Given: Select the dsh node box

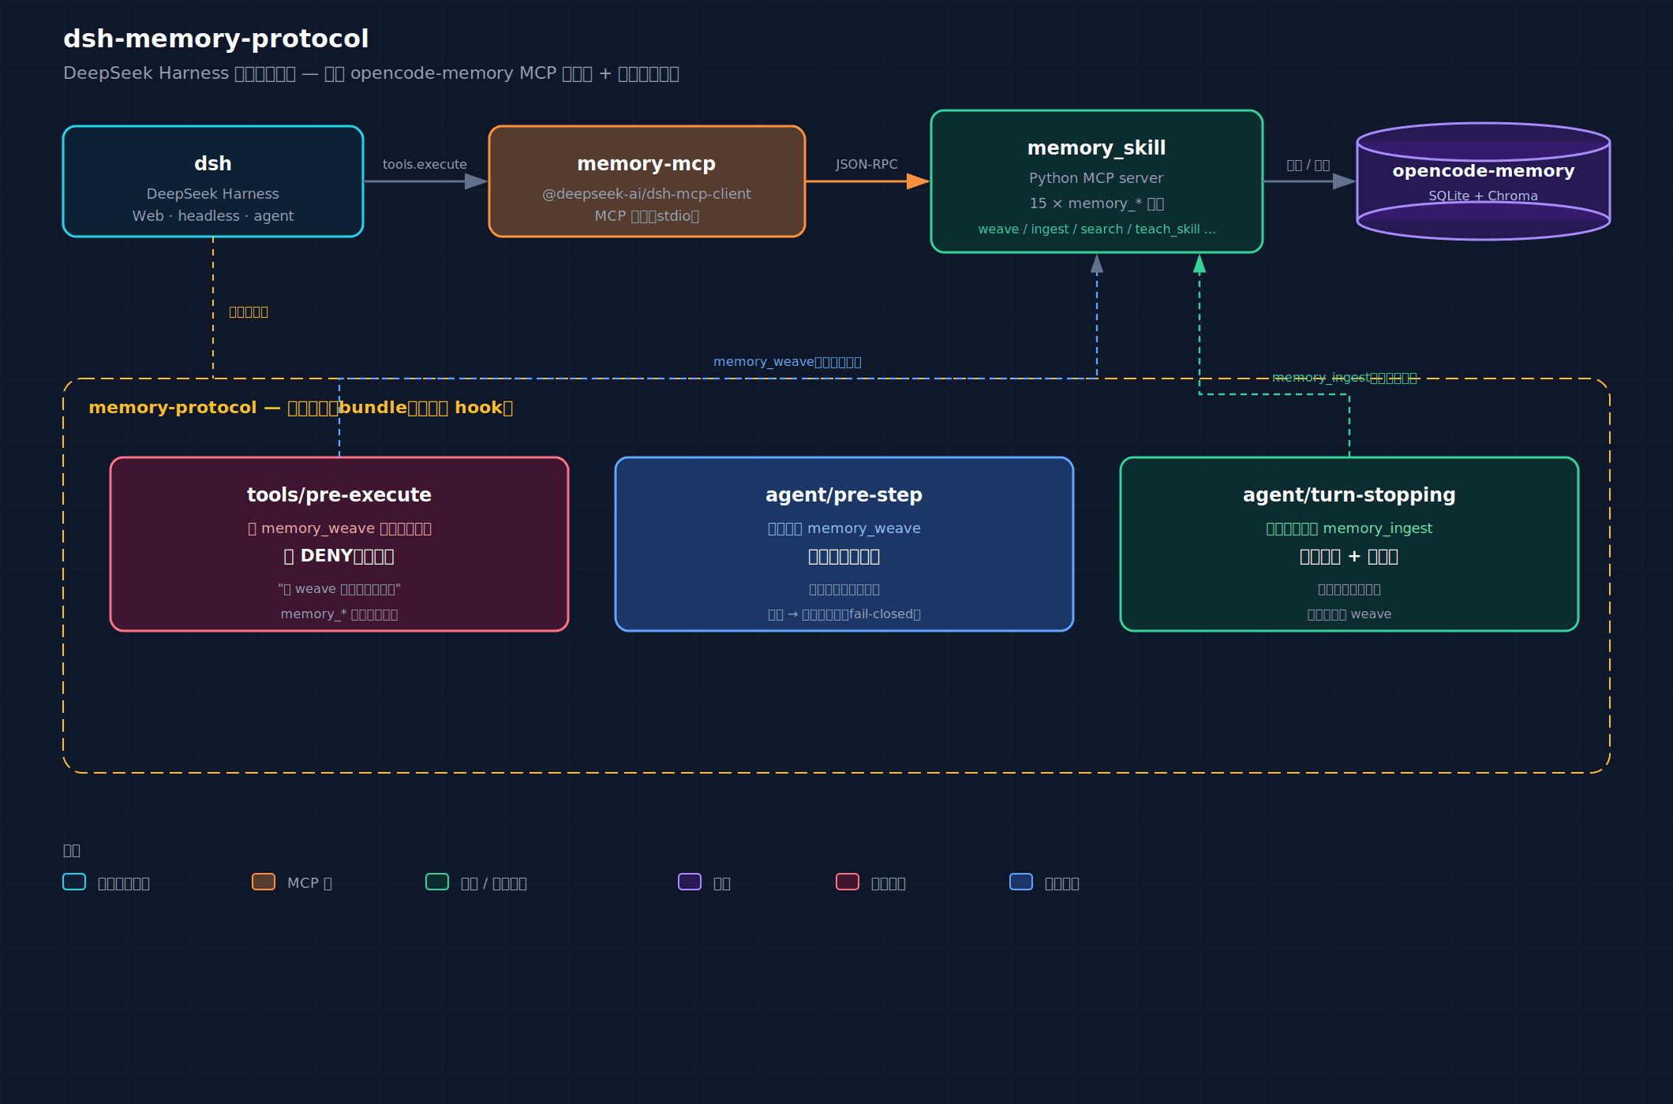Looking at the screenshot, I should tap(213, 181).
